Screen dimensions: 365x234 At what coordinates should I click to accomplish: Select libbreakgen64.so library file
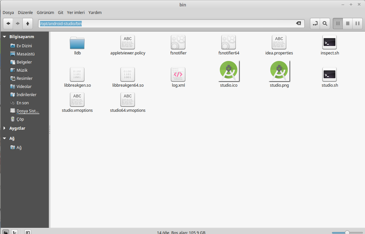128,77
